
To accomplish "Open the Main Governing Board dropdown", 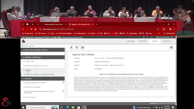I will point(165,37).
